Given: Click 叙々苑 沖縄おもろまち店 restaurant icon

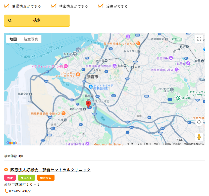Looking at the screenshot, I should coord(138,43).
